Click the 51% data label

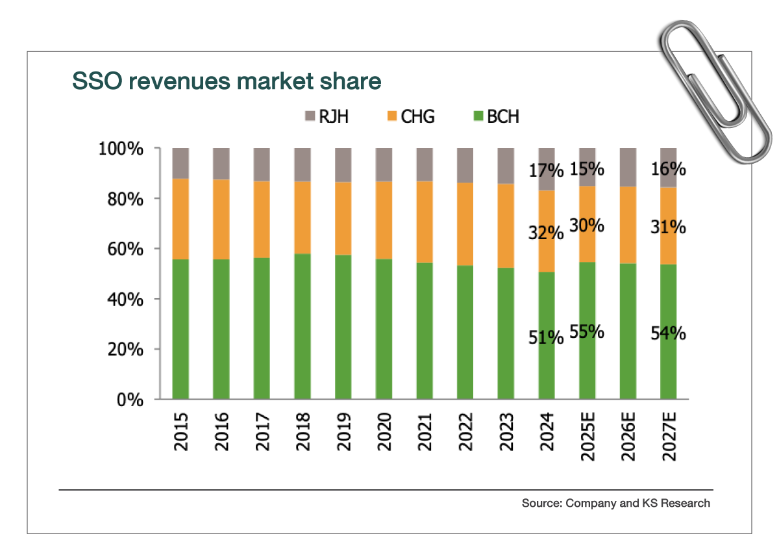[545, 337]
